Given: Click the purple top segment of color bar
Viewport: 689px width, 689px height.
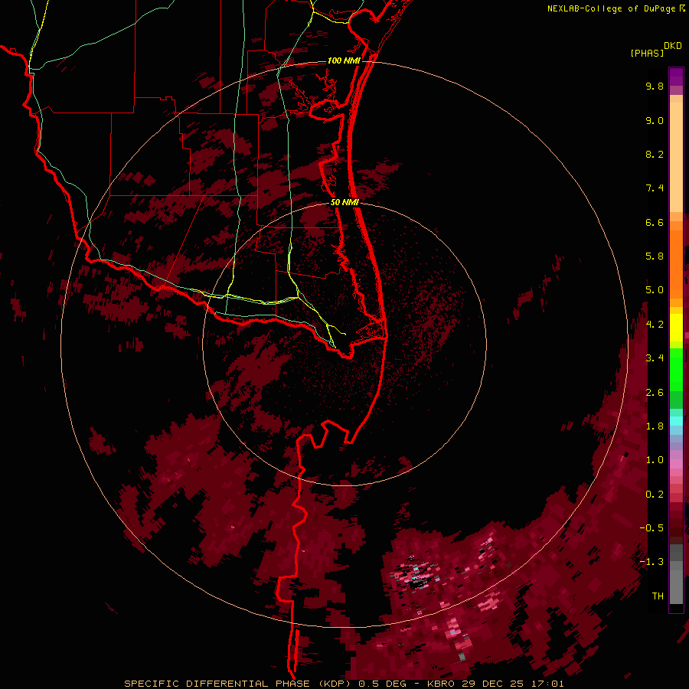Looking at the screenshot, I should point(676,77).
